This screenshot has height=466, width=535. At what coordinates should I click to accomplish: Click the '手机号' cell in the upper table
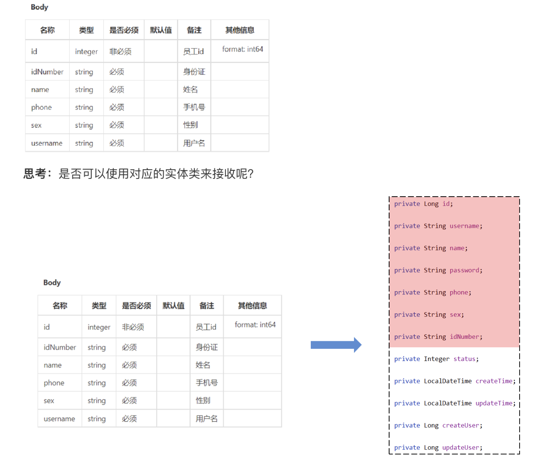pyautogui.click(x=194, y=107)
